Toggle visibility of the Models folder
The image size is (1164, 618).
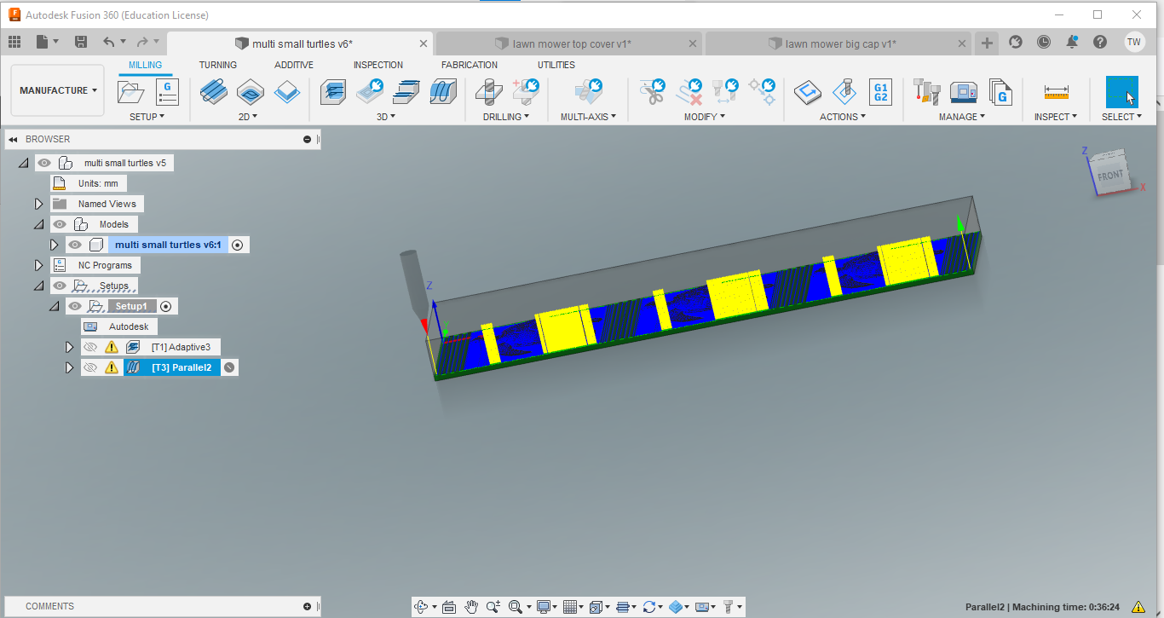60,224
